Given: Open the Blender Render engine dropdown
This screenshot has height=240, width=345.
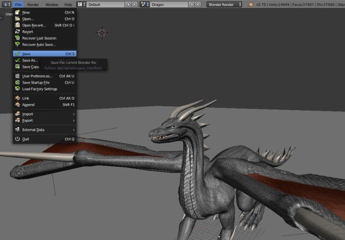Looking at the screenshot, I should tap(224, 4).
